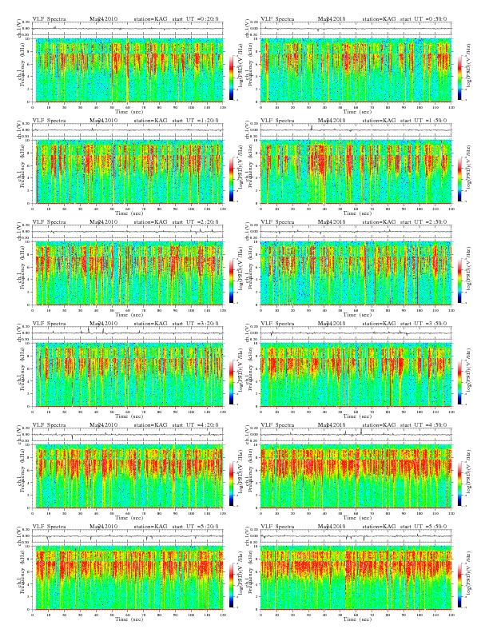The width and height of the screenshot is (489, 633).
Task: Click the 'start UT =4:50:0' heading
Action: pos(423,424)
